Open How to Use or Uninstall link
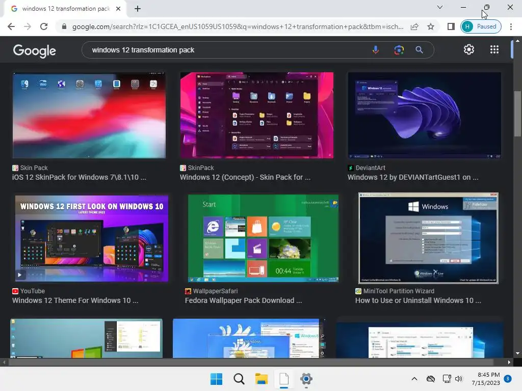The image size is (522, 391). tap(418, 300)
